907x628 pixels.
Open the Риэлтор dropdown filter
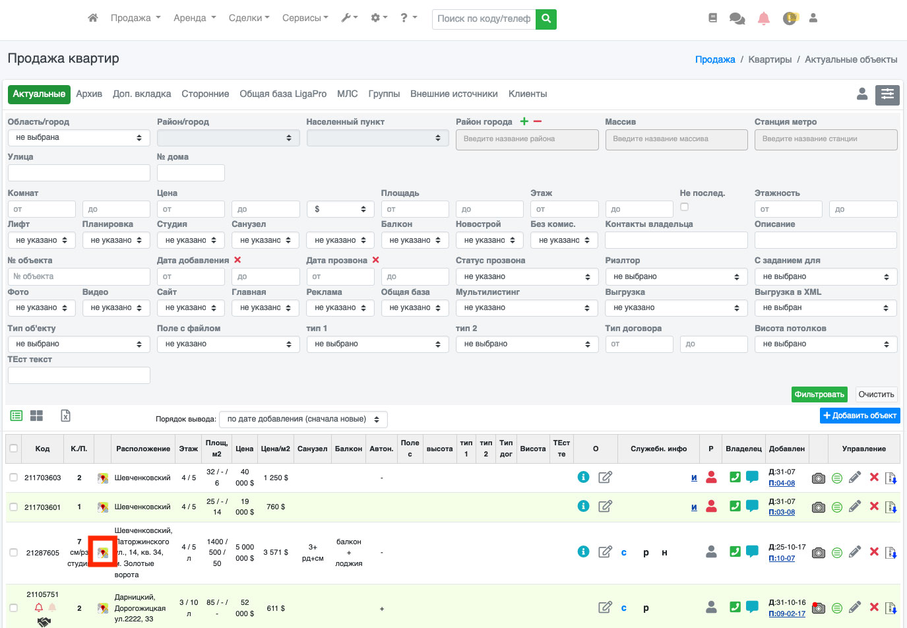click(676, 277)
